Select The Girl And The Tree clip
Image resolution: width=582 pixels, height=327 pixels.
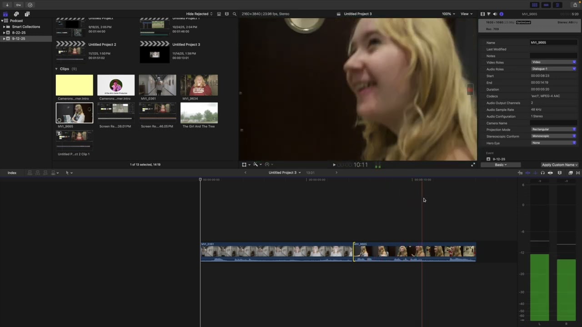[x=199, y=113]
